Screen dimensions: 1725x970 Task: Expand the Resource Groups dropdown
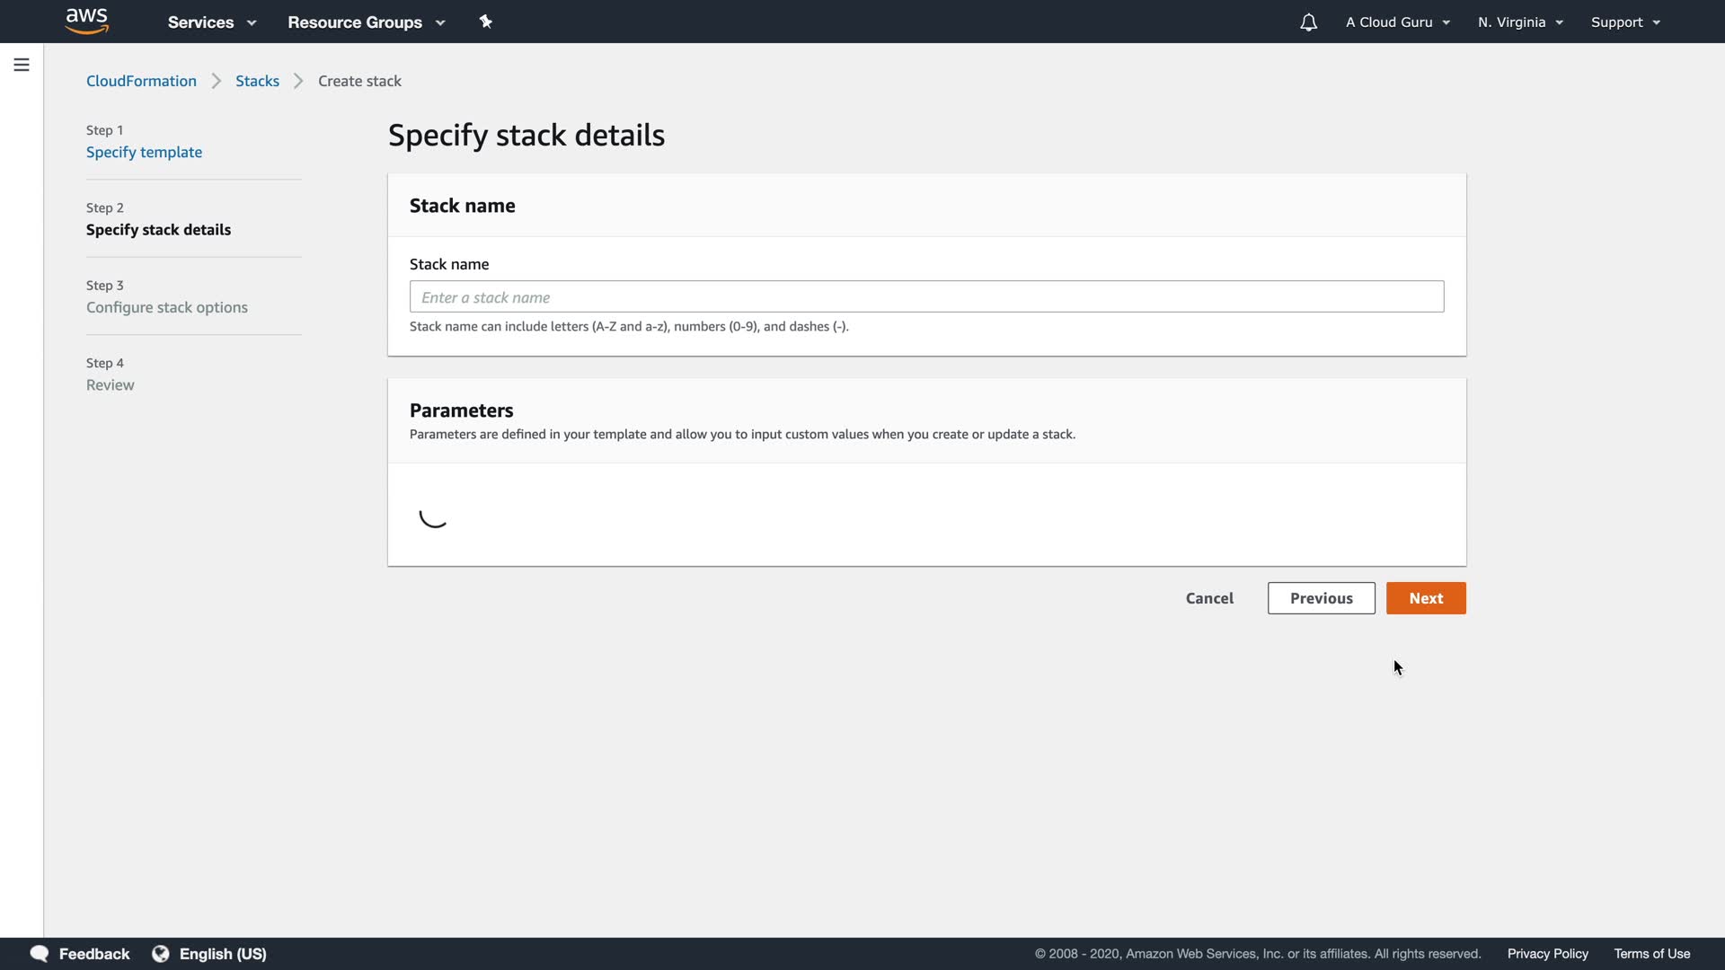[x=366, y=22]
